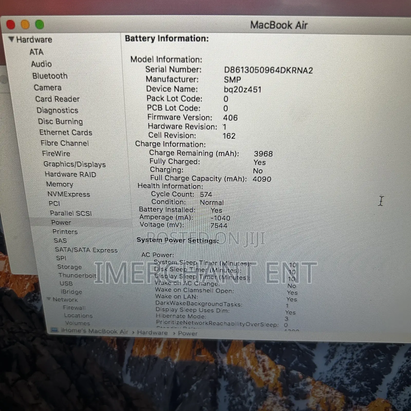This screenshot has height=411, width=411.
Task: Click the Full Charge Capacity value 4090
Action: pyautogui.click(x=262, y=179)
